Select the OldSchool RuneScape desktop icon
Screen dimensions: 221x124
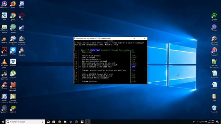point(214,40)
